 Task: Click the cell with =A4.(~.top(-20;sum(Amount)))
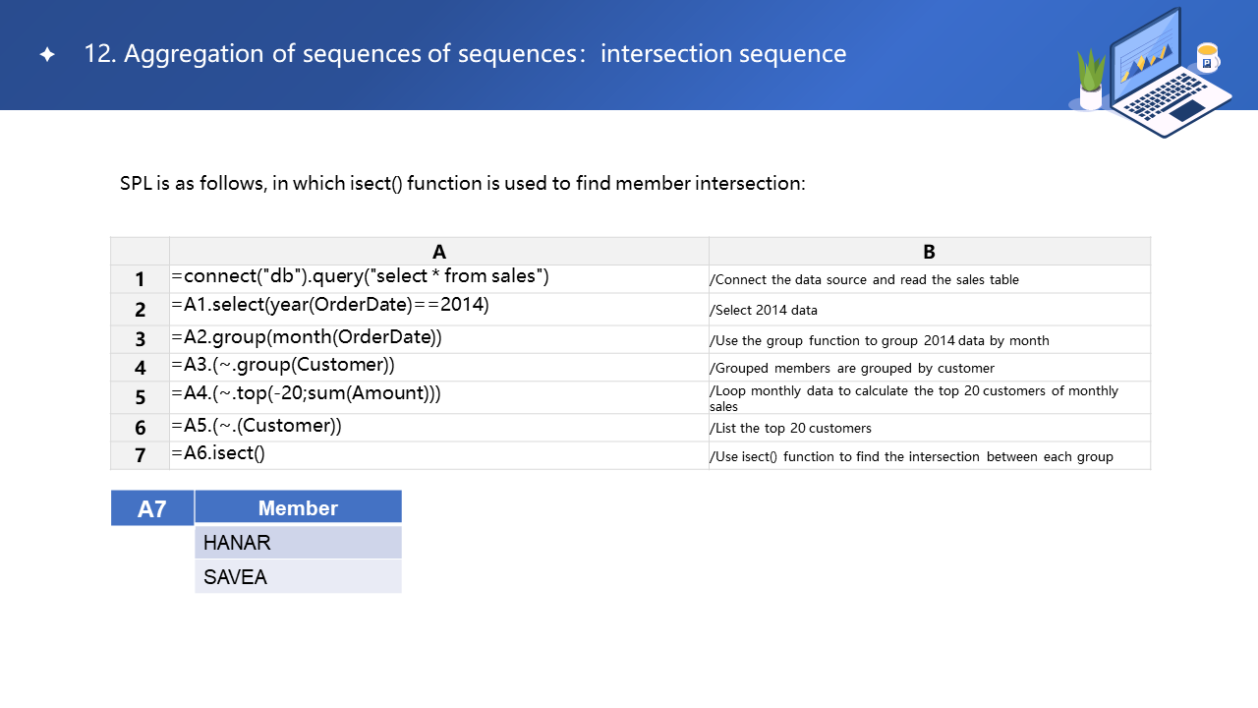tap(438, 395)
